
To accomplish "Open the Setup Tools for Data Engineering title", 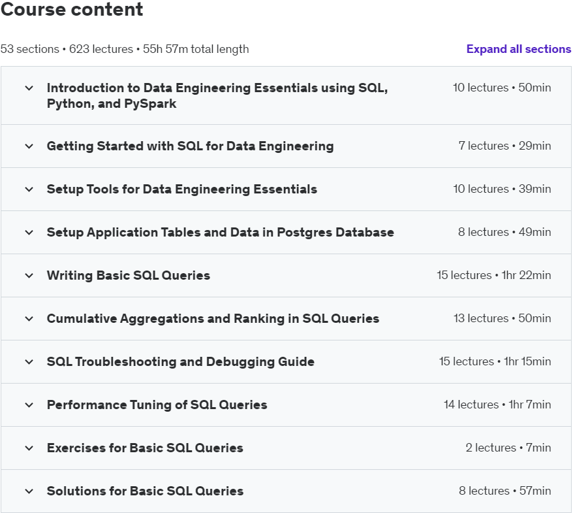I will tap(181, 190).
